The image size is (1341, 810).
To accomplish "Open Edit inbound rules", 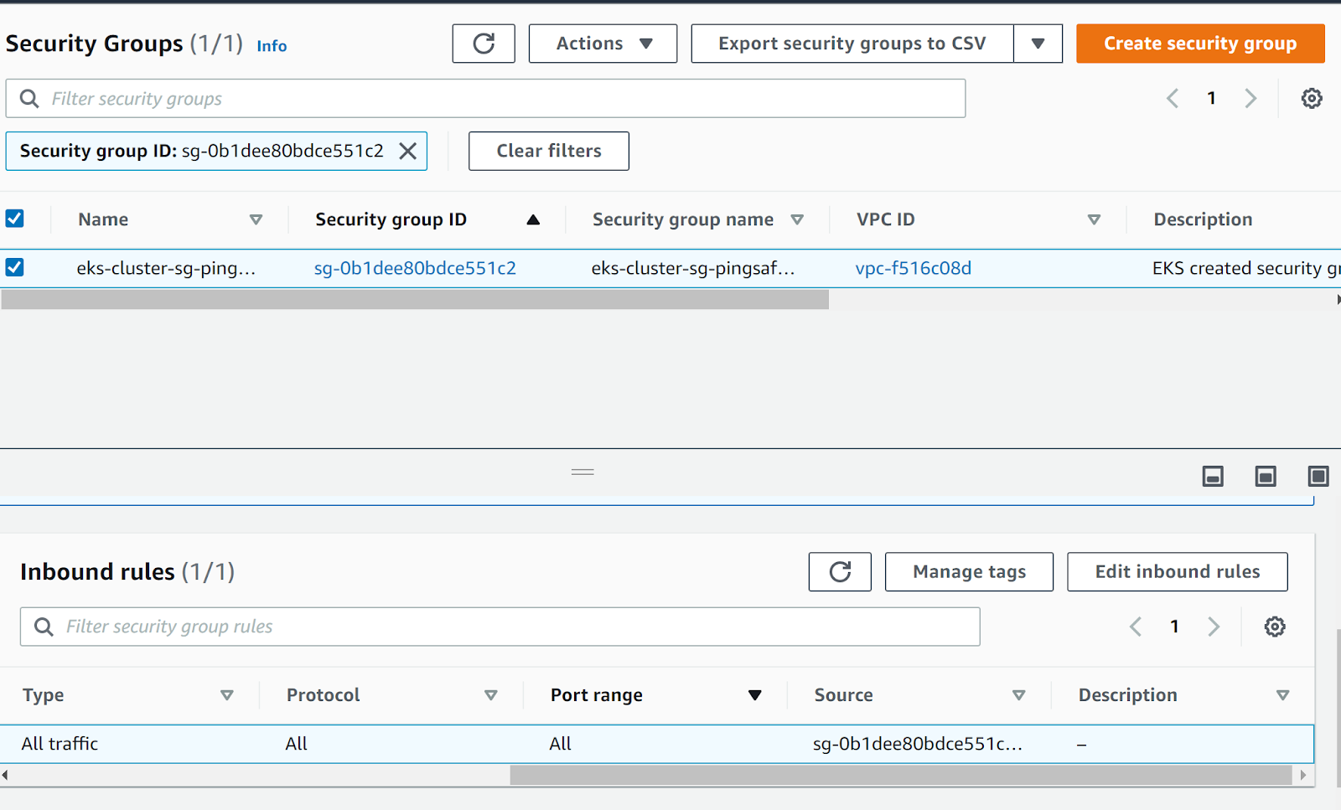I will coord(1177,572).
